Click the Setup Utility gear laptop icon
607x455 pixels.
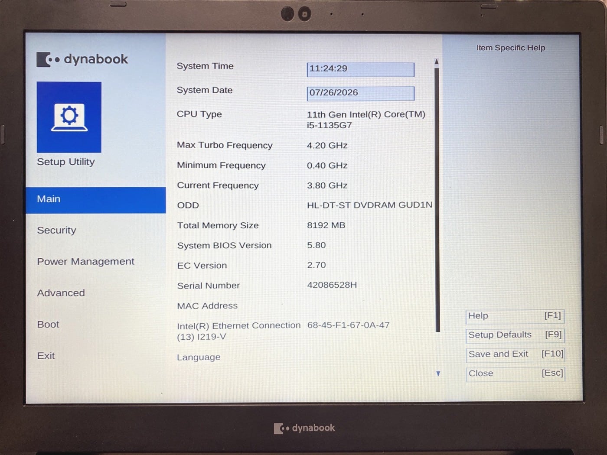tap(69, 117)
